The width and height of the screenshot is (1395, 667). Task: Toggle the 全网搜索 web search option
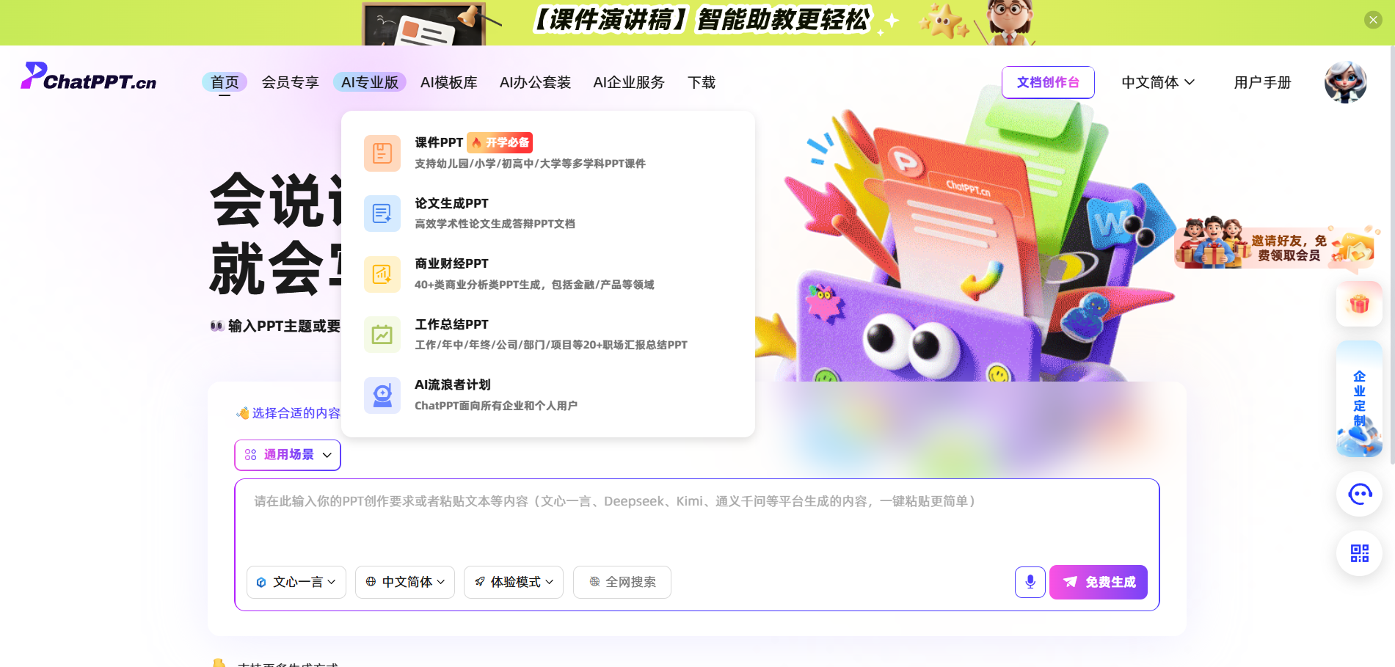(622, 582)
